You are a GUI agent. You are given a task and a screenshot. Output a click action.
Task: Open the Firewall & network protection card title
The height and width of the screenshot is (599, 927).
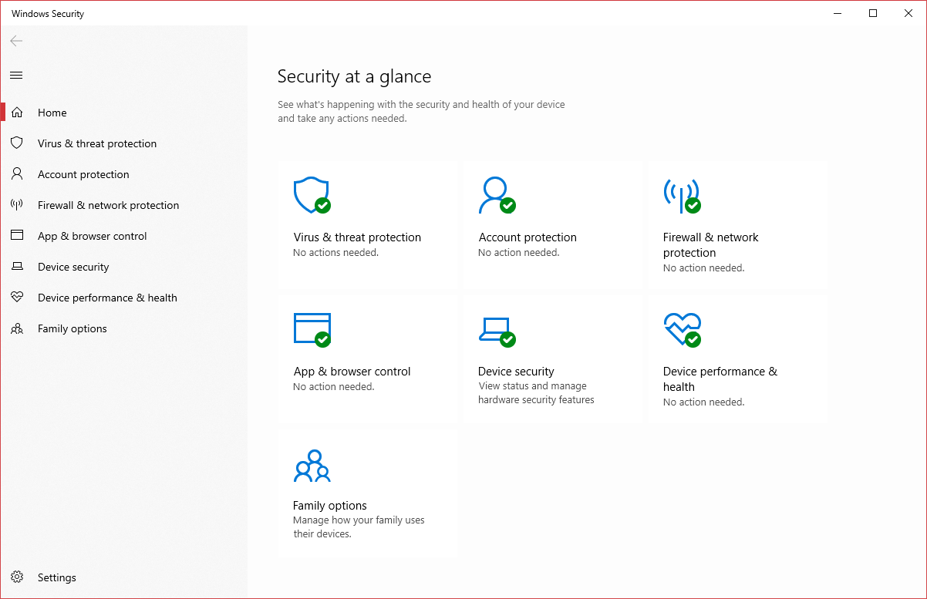(711, 245)
